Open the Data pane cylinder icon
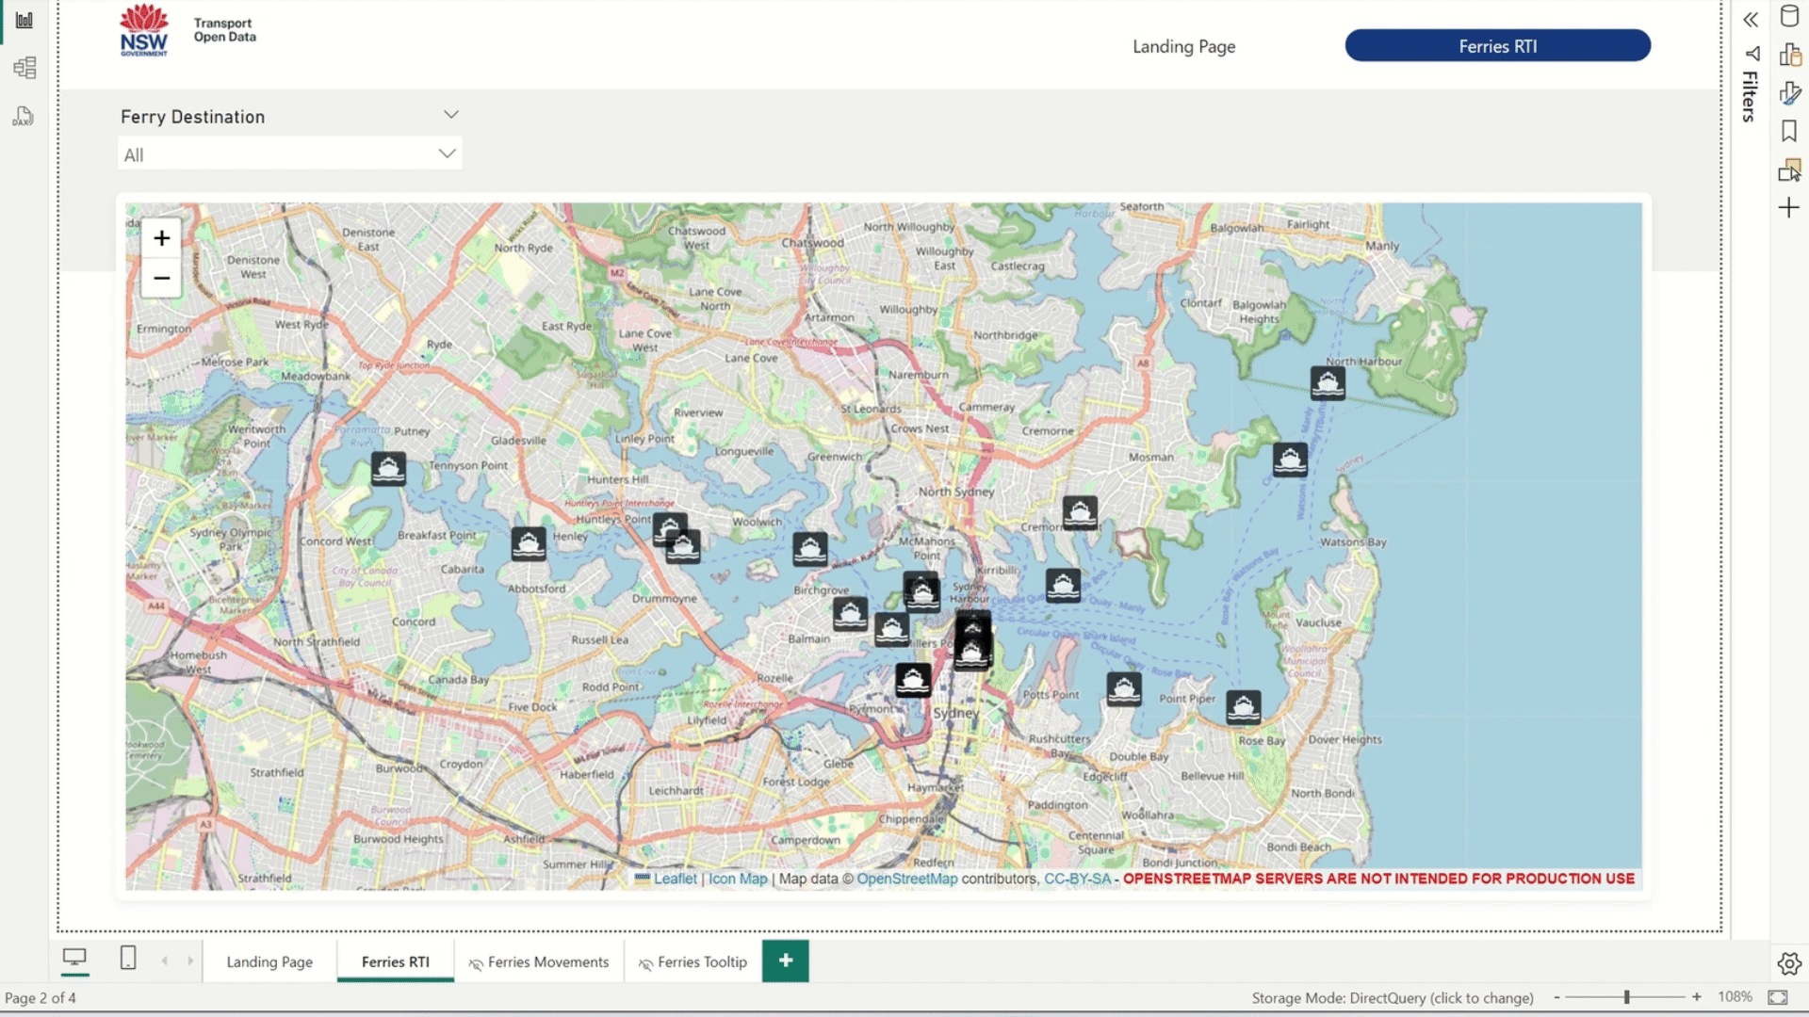The width and height of the screenshot is (1809, 1017). (1789, 16)
